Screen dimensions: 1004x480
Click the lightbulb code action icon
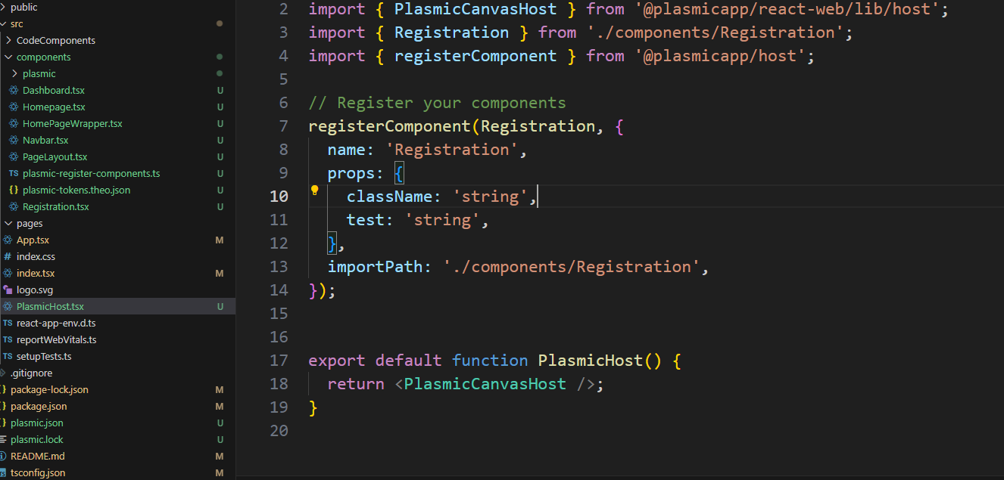point(315,191)
